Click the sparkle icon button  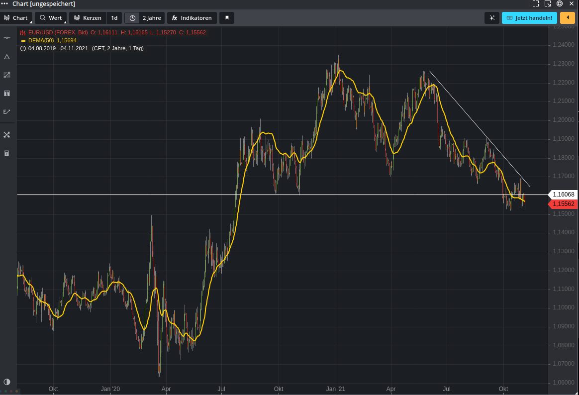coord(491,18)
